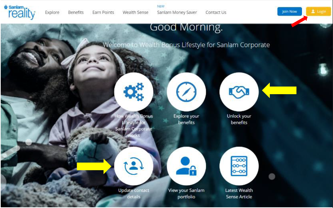
Task: Follow the Explore your benefits text link
Action: (x=186, y=119)
